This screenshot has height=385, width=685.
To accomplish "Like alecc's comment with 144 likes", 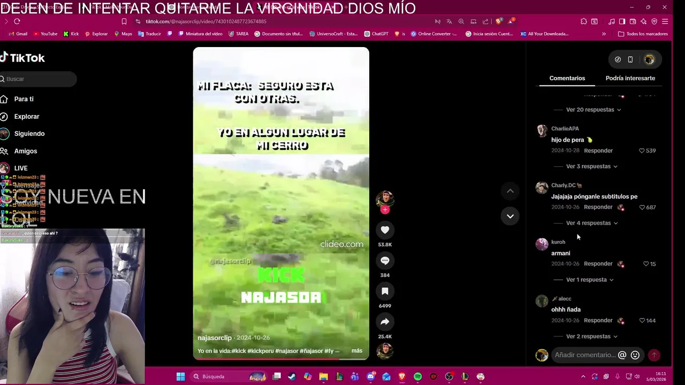I will click(642, 321).
